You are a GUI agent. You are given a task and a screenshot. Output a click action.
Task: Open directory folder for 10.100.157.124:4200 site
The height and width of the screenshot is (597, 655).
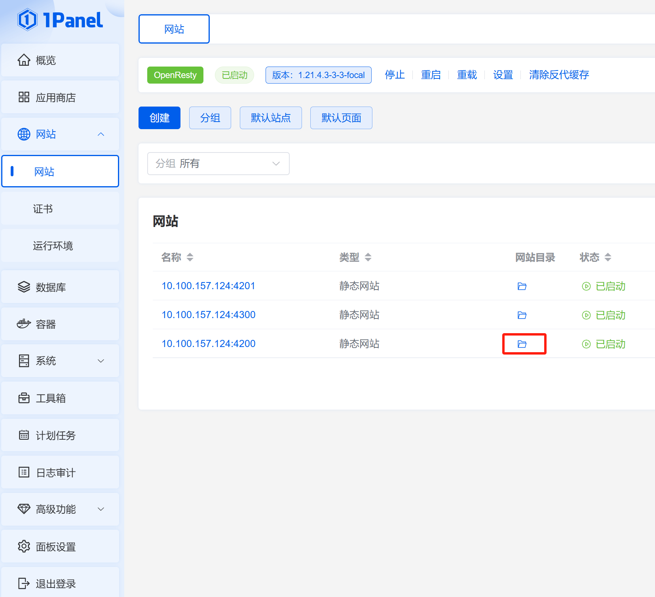(x=522, y=344)
